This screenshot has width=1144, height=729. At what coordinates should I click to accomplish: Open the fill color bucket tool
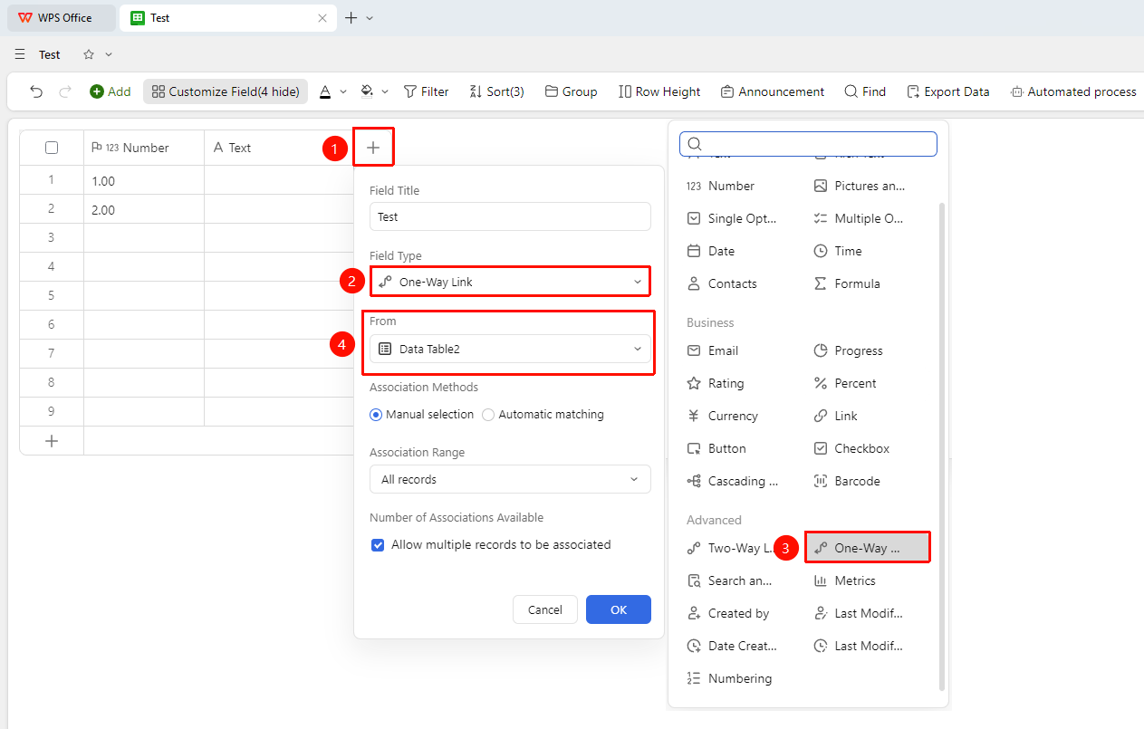367,91
